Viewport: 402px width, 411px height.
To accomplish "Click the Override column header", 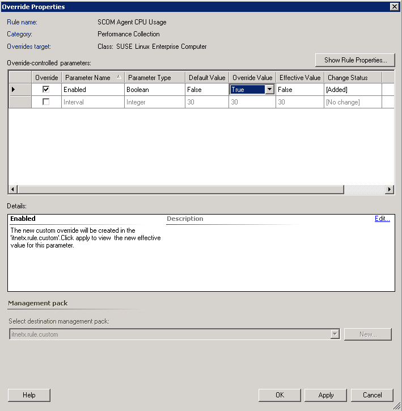I will [46, 78].
